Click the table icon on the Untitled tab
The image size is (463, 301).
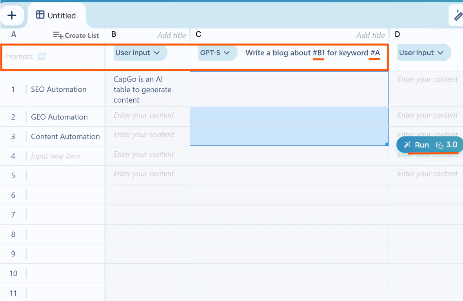(40, 15)
